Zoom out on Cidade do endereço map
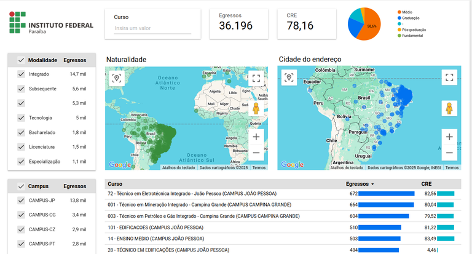Viewport: 472px width, 254px height. point(449,152)
